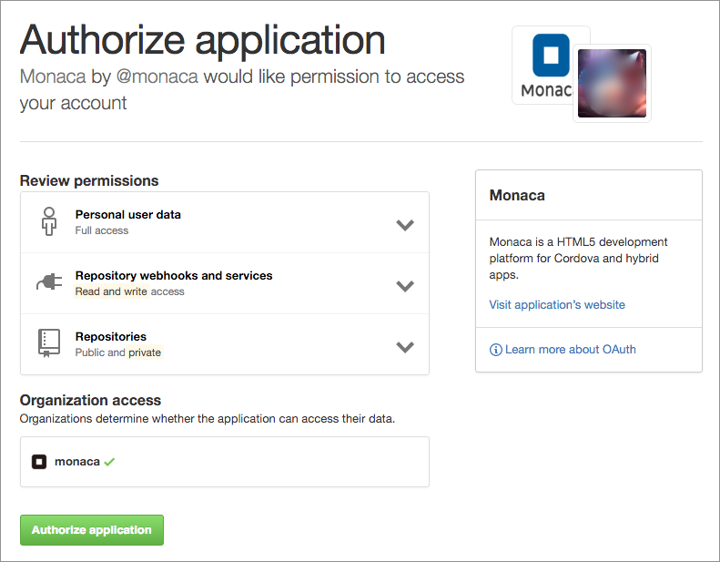Expand the Personal user data chevron
Screen dimensions: 720x562
pos(405,225)
